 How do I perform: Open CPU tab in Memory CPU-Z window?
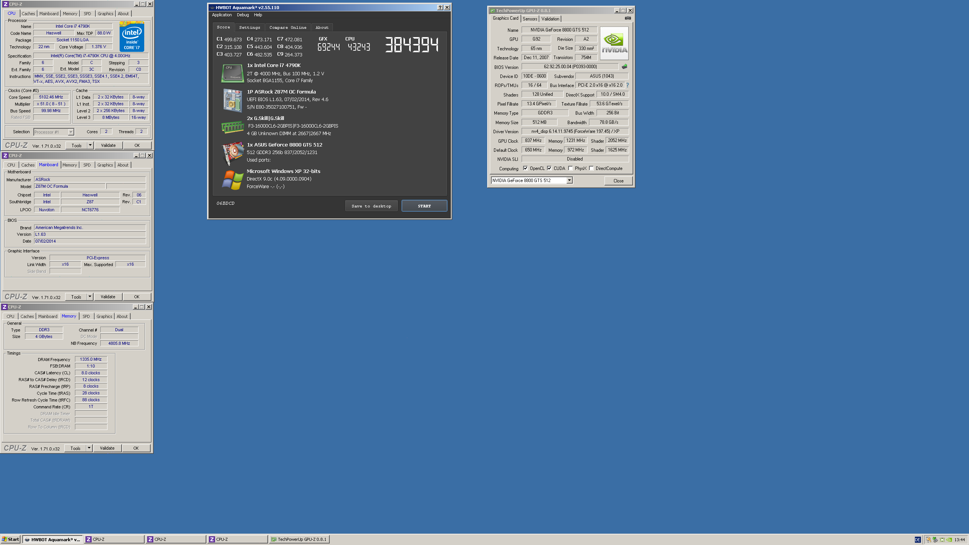click(11, 316)
